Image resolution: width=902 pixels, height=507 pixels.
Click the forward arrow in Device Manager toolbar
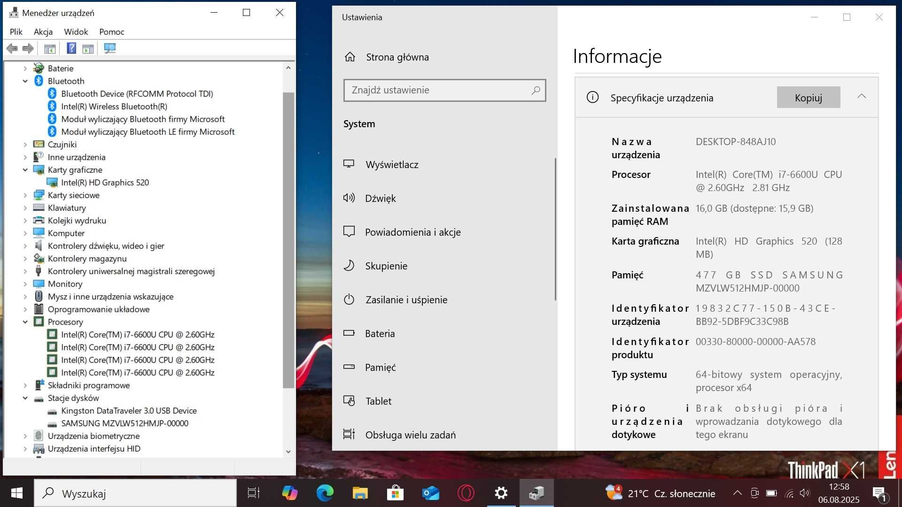[28, 48]
